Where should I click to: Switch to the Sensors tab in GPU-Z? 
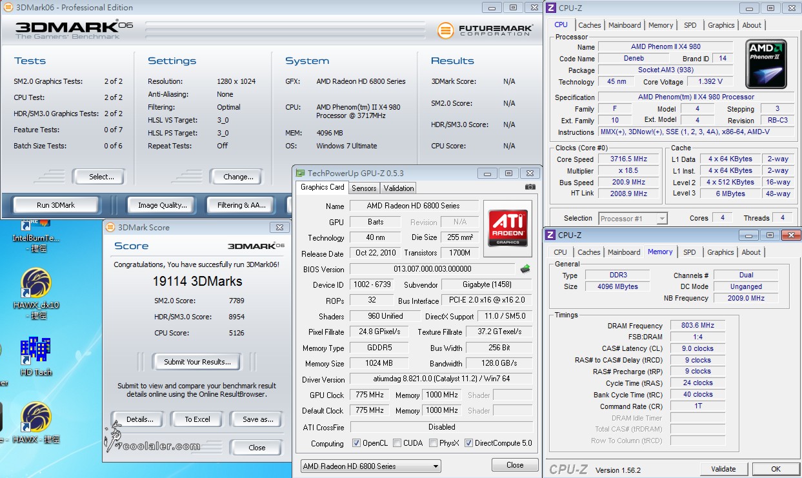click(364, 188)
